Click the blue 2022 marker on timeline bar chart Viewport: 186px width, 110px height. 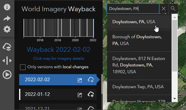[x=94, y=28]
